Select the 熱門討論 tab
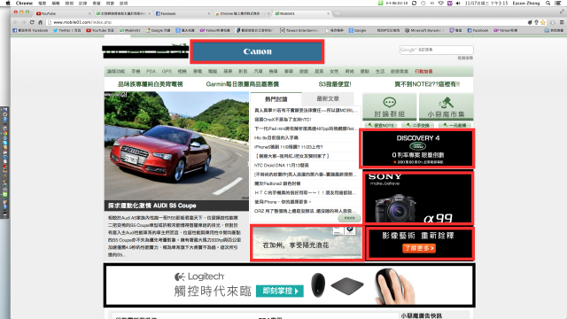 coord(276,99)
